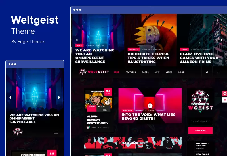Open the Features menu item
This screenshot has width=227, height=156.
(x=131, y=72)
